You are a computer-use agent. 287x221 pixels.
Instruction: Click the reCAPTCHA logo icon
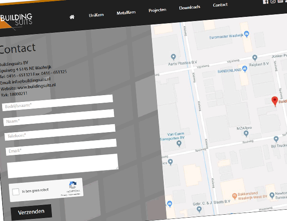[x=73, y=185]
